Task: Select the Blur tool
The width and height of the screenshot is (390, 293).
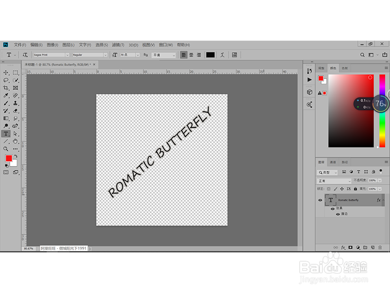Action: coord(16,118)
